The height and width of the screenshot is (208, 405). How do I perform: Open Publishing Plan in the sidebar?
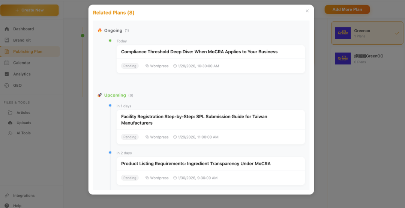(x=27, y=51)
